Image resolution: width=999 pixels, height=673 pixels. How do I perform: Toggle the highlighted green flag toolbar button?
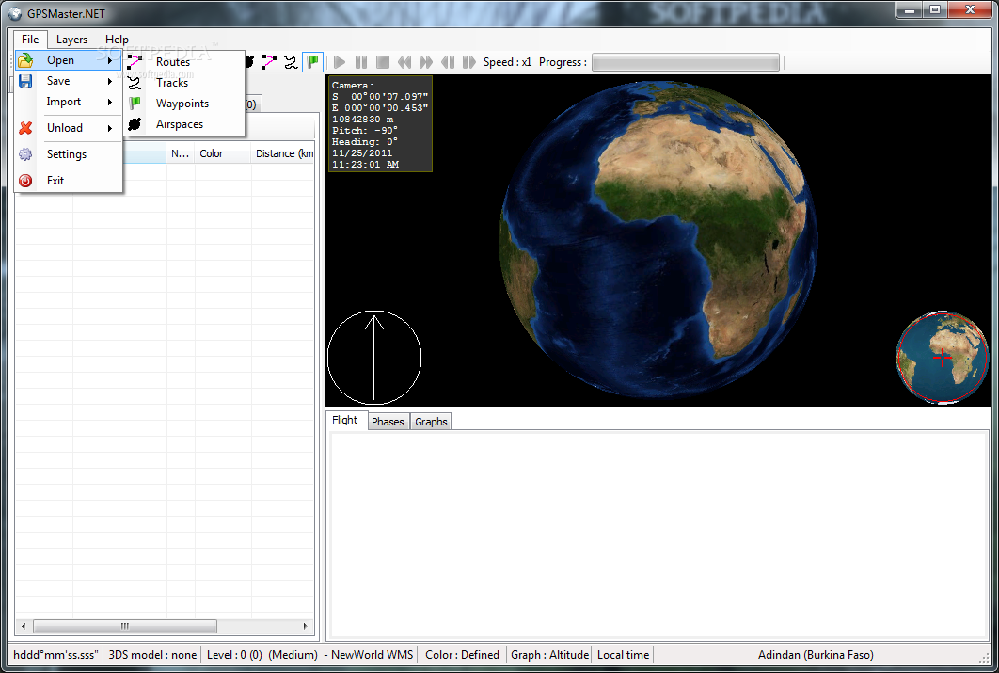pos(313,62)
